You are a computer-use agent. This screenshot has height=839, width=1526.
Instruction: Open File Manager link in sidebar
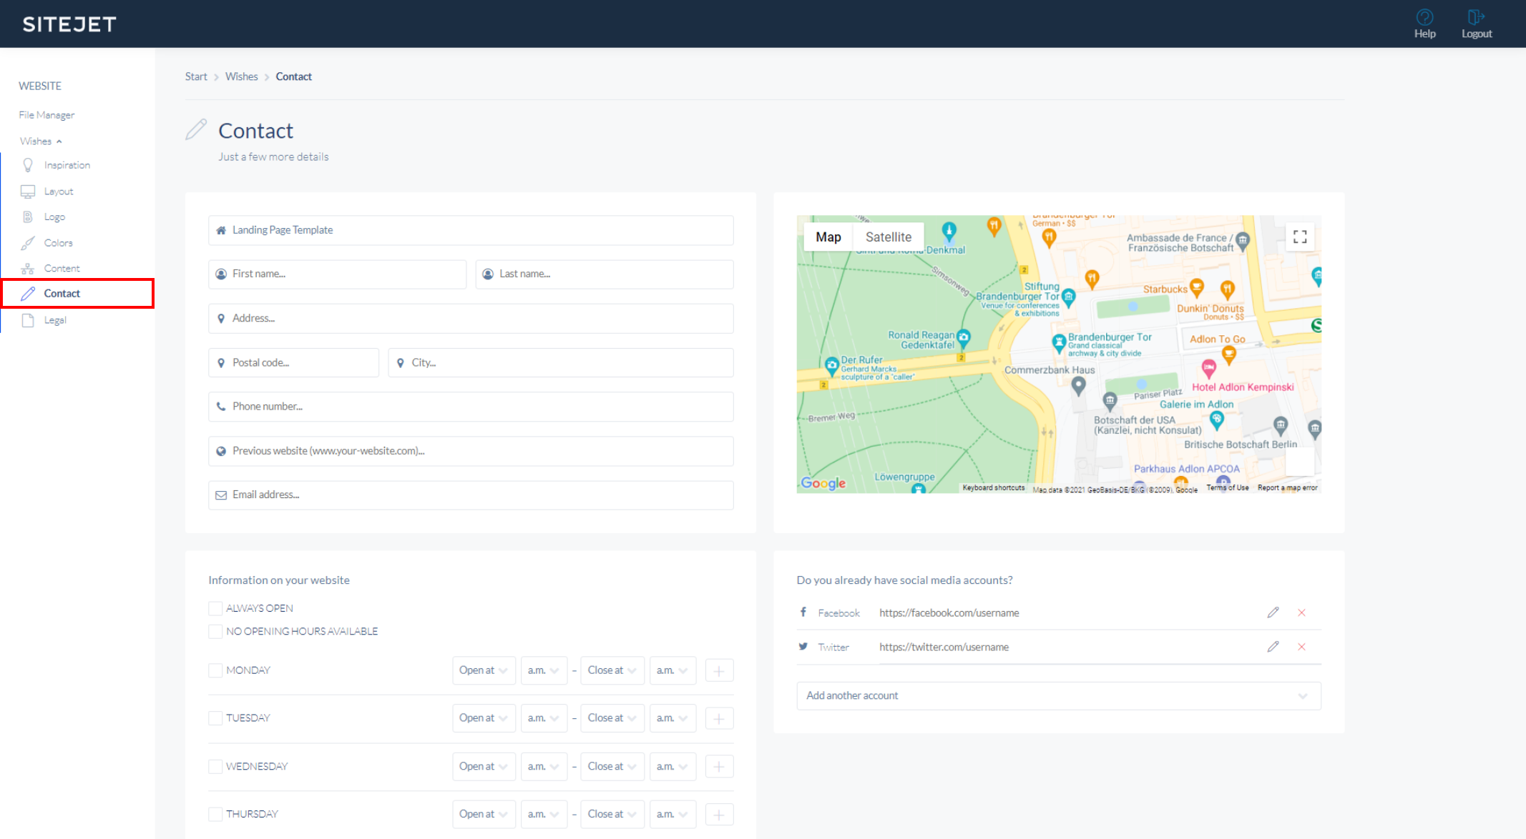click(47, 115)
